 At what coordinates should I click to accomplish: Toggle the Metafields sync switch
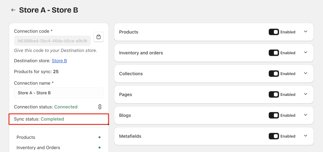[x=273, y=136]
